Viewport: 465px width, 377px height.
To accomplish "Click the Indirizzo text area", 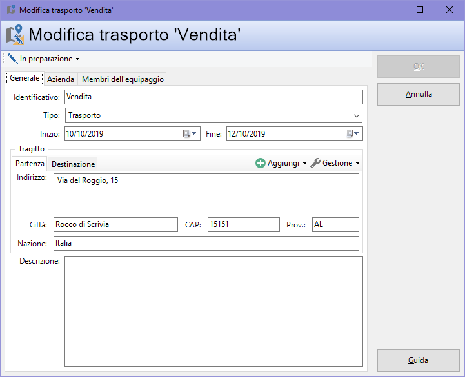I will [x=206, y=193].
